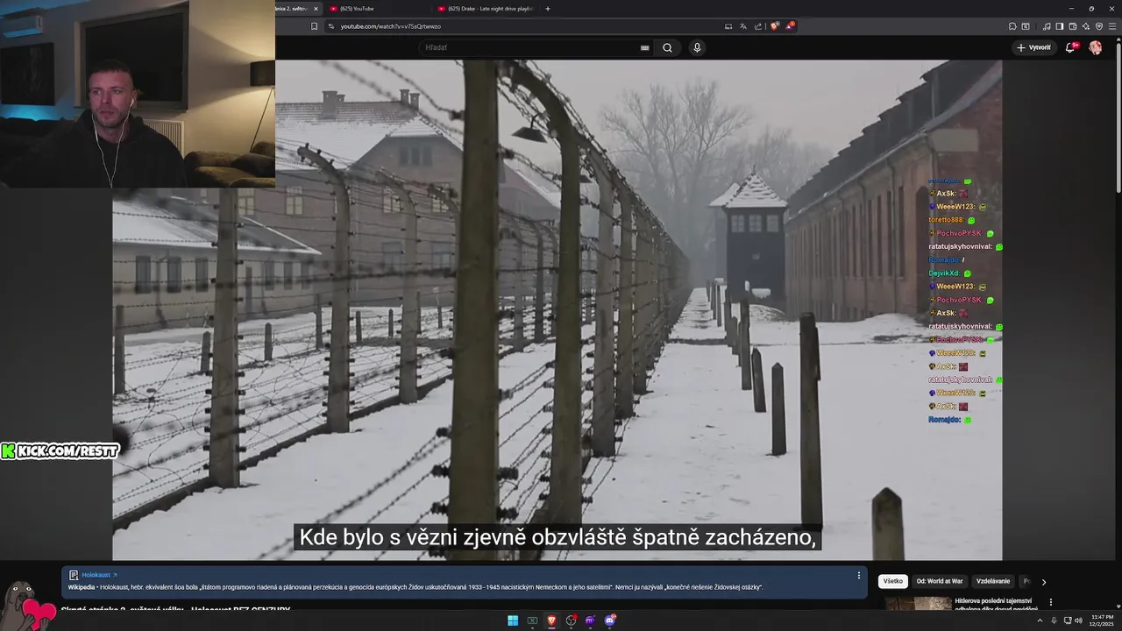Click the share page icon in the address bar
The height and width of the screenshot is (631, 1122).
click(758, 26)
